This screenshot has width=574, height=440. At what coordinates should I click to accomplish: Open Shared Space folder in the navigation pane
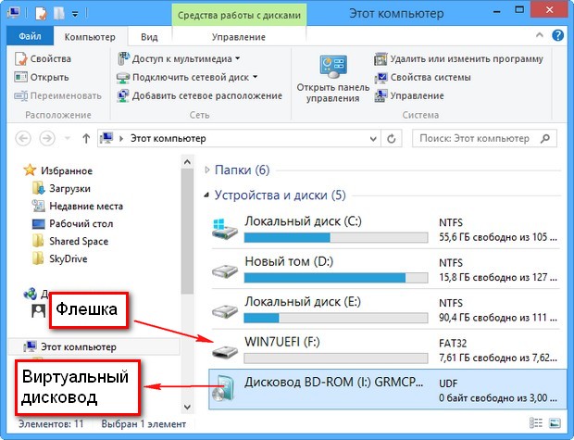tap(70, 241)
